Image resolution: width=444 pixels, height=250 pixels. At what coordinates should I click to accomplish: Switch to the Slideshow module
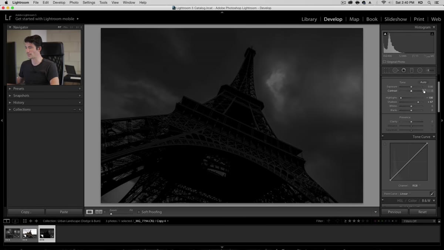pyautogui.click(x=396, y=19)
